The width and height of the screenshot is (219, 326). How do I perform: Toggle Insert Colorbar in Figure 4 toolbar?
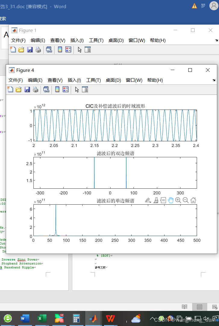coord(57,89)
